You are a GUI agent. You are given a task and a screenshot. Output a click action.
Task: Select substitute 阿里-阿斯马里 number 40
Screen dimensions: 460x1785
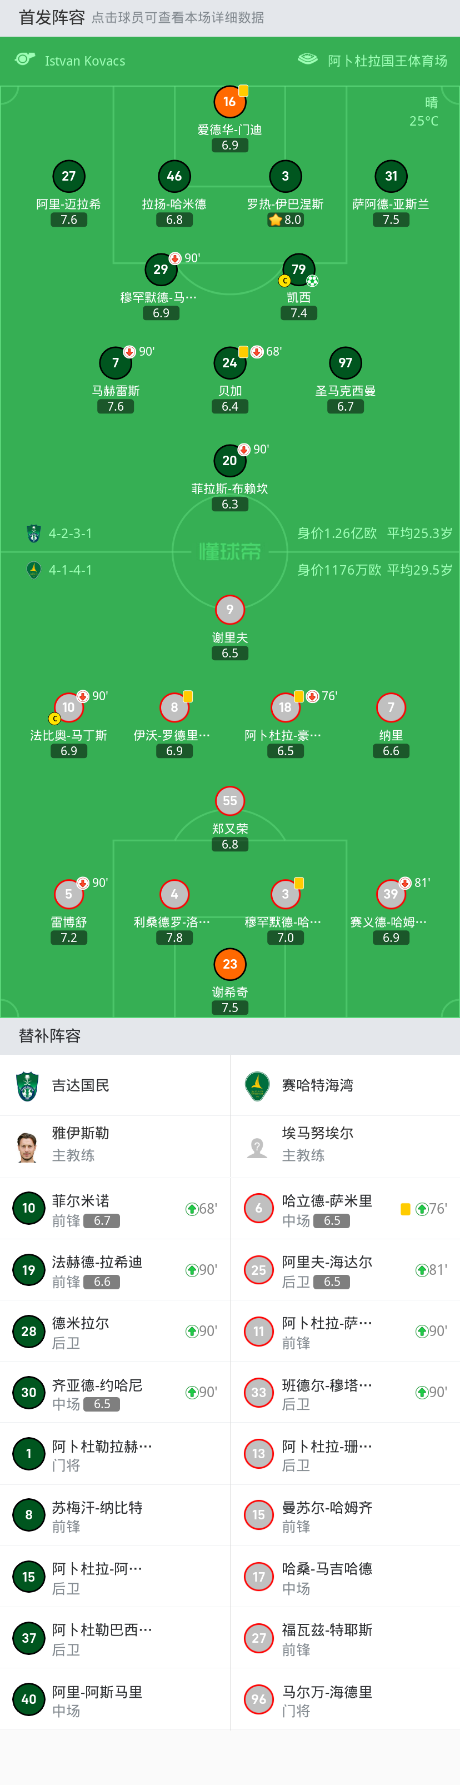(x=115, y=1700)
